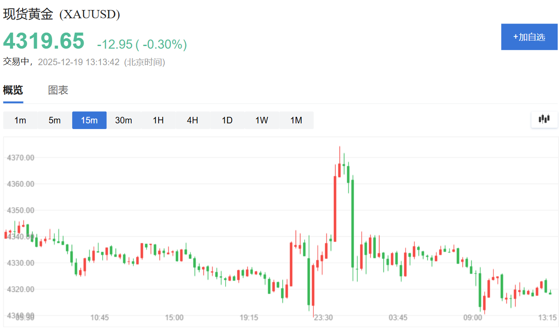The width and height of the screenshot is (559, 331).
Task: Add gold to watchlist with +加自选
Action: click(529, 37)
